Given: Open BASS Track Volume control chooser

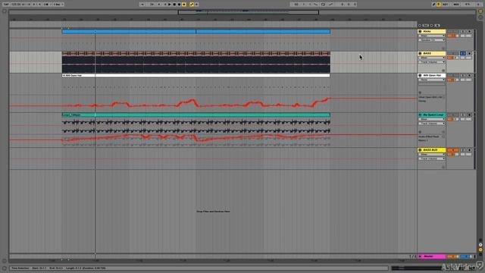Looking at the screenshot, I should pos(432,62).
